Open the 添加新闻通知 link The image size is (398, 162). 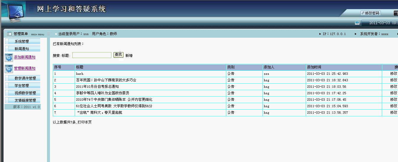[25, 57]
